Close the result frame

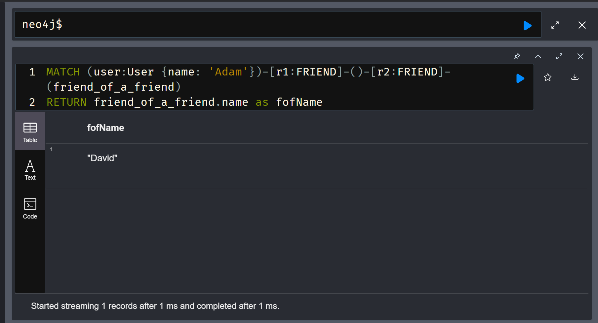[x=580, y=56]
